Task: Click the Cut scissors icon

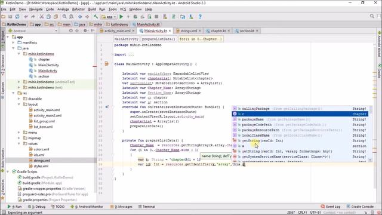Action: click(42, 17)
